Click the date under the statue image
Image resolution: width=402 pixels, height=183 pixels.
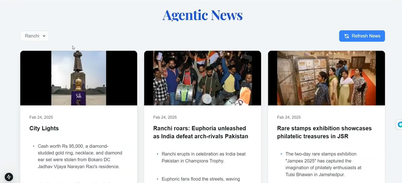pyautogui.click(x=41, y=117)
